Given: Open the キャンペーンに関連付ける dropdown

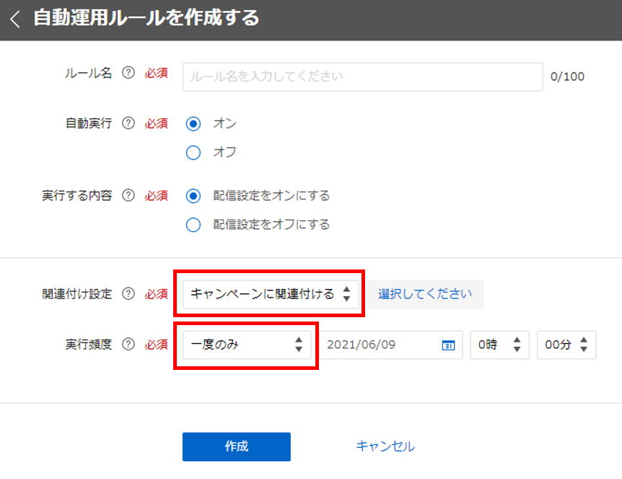Looking at the screenshot, I should tap(270, 293).
